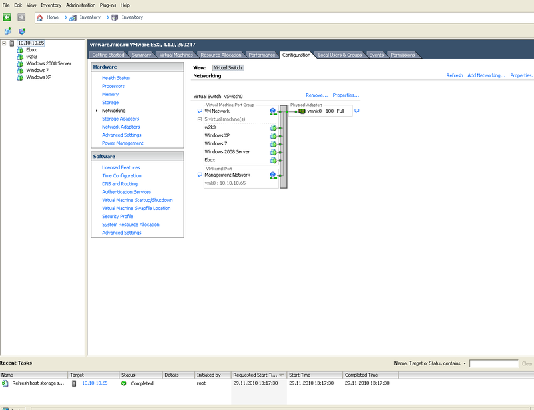Click the globe icon in the toolbar
This screenshot has height=410, width=534.
[x=22, y=31]
